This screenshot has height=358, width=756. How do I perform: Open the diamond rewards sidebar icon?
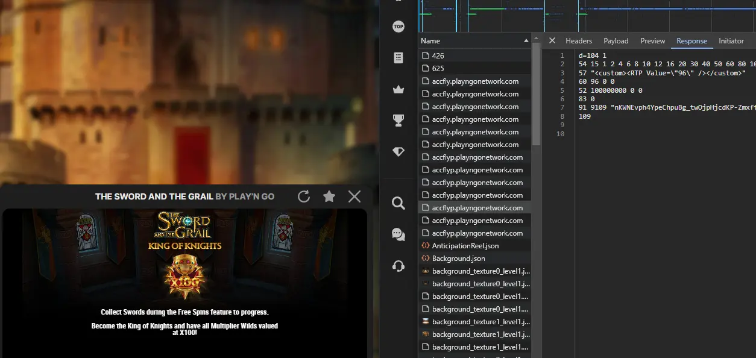coord(398,152)
